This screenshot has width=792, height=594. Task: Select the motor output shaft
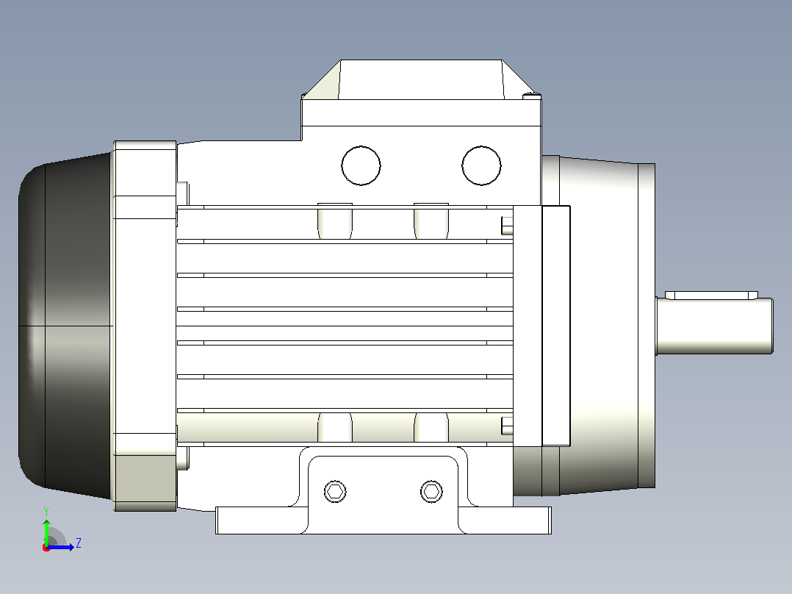(714, 326)
